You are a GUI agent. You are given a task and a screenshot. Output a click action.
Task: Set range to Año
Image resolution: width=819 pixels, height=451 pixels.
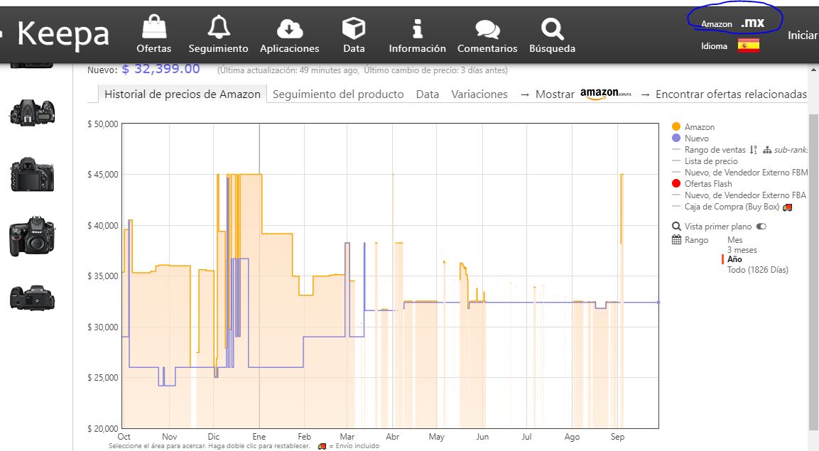coord(734,259)
